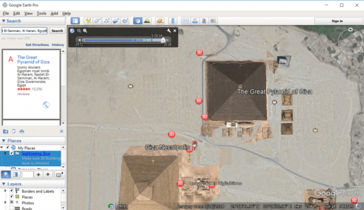Click the Add Placemark pushpin icon
Viewport: 364px width, 210px height.
click(x=88, y=21)
